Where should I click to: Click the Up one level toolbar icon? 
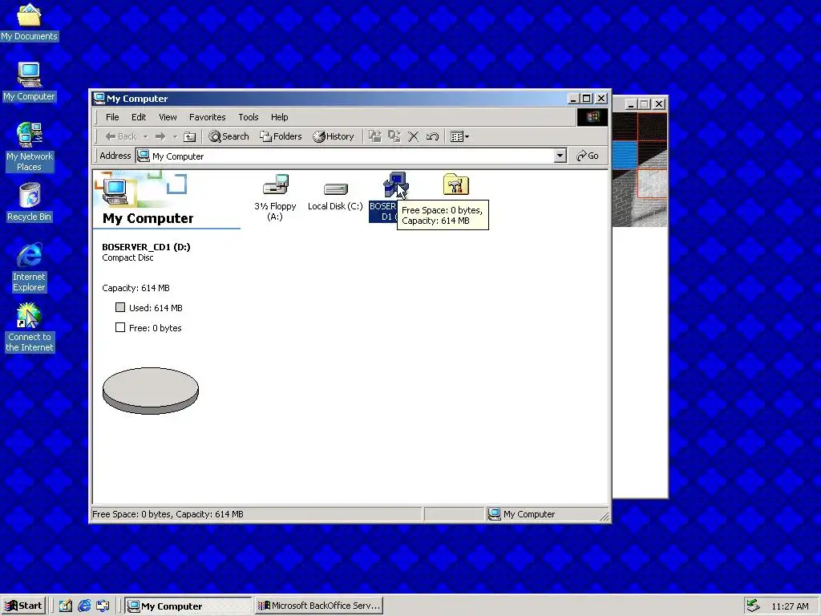click(189, 136)
